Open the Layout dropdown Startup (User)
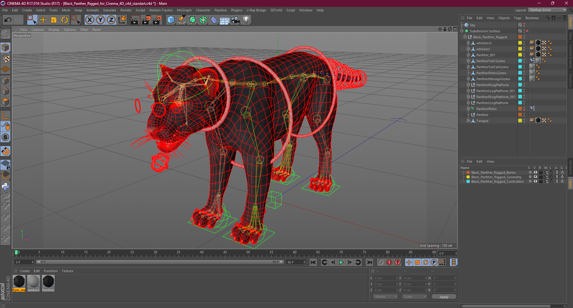The image size is (573, 308). [548, 10]
